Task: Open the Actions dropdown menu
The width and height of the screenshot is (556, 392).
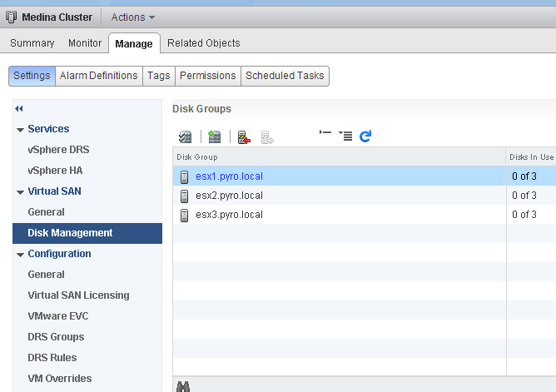Action: pos(132,17)
